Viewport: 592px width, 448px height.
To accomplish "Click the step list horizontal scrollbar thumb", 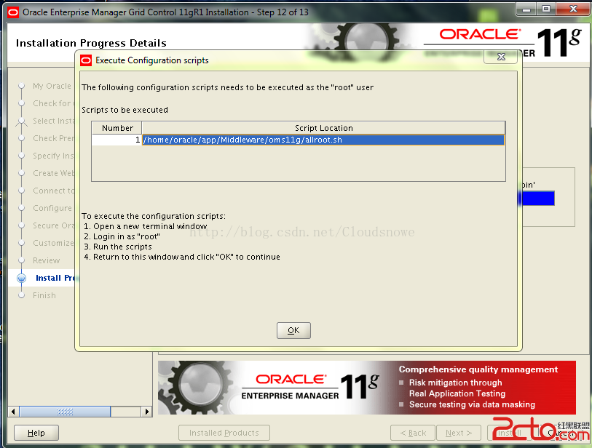I will [x=65, y=412].
